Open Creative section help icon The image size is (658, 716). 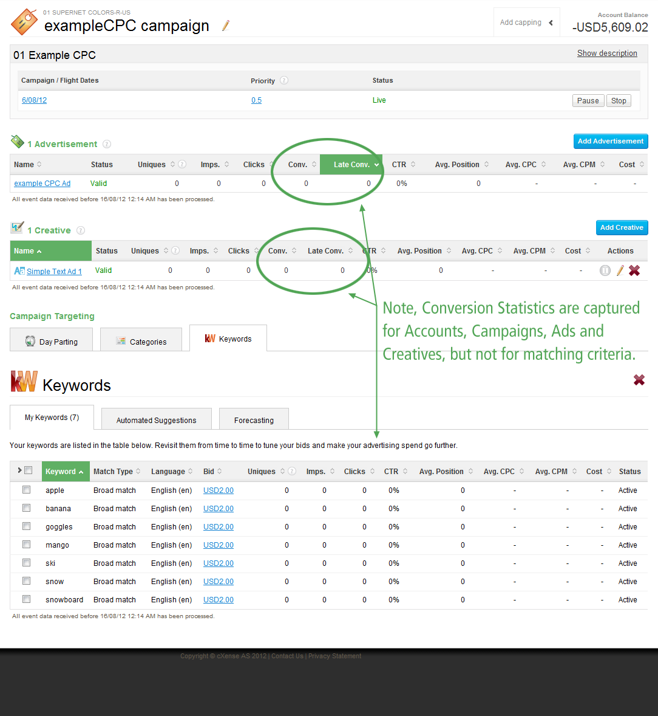point(81,230)
